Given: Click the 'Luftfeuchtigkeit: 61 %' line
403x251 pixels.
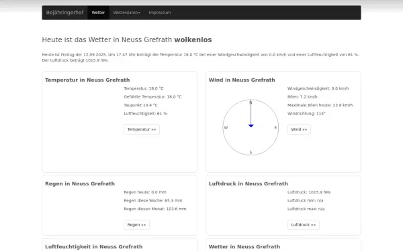Looking at the screenshot, I should coord(146,114).
